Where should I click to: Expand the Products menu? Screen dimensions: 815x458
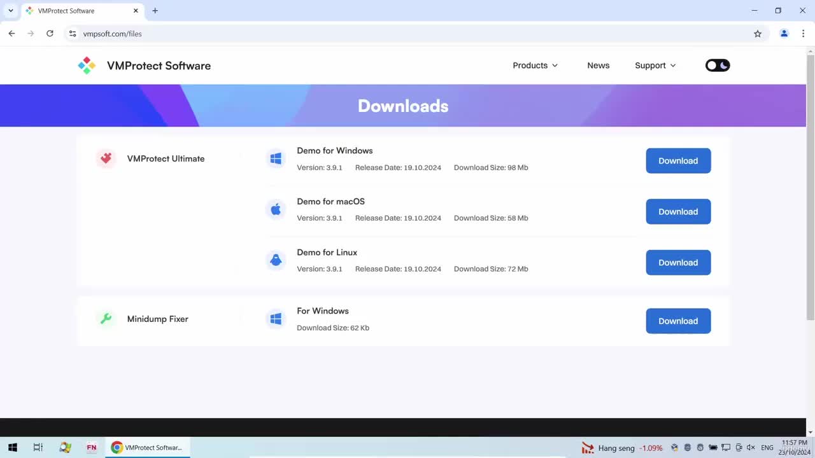(x=535, y=66)
